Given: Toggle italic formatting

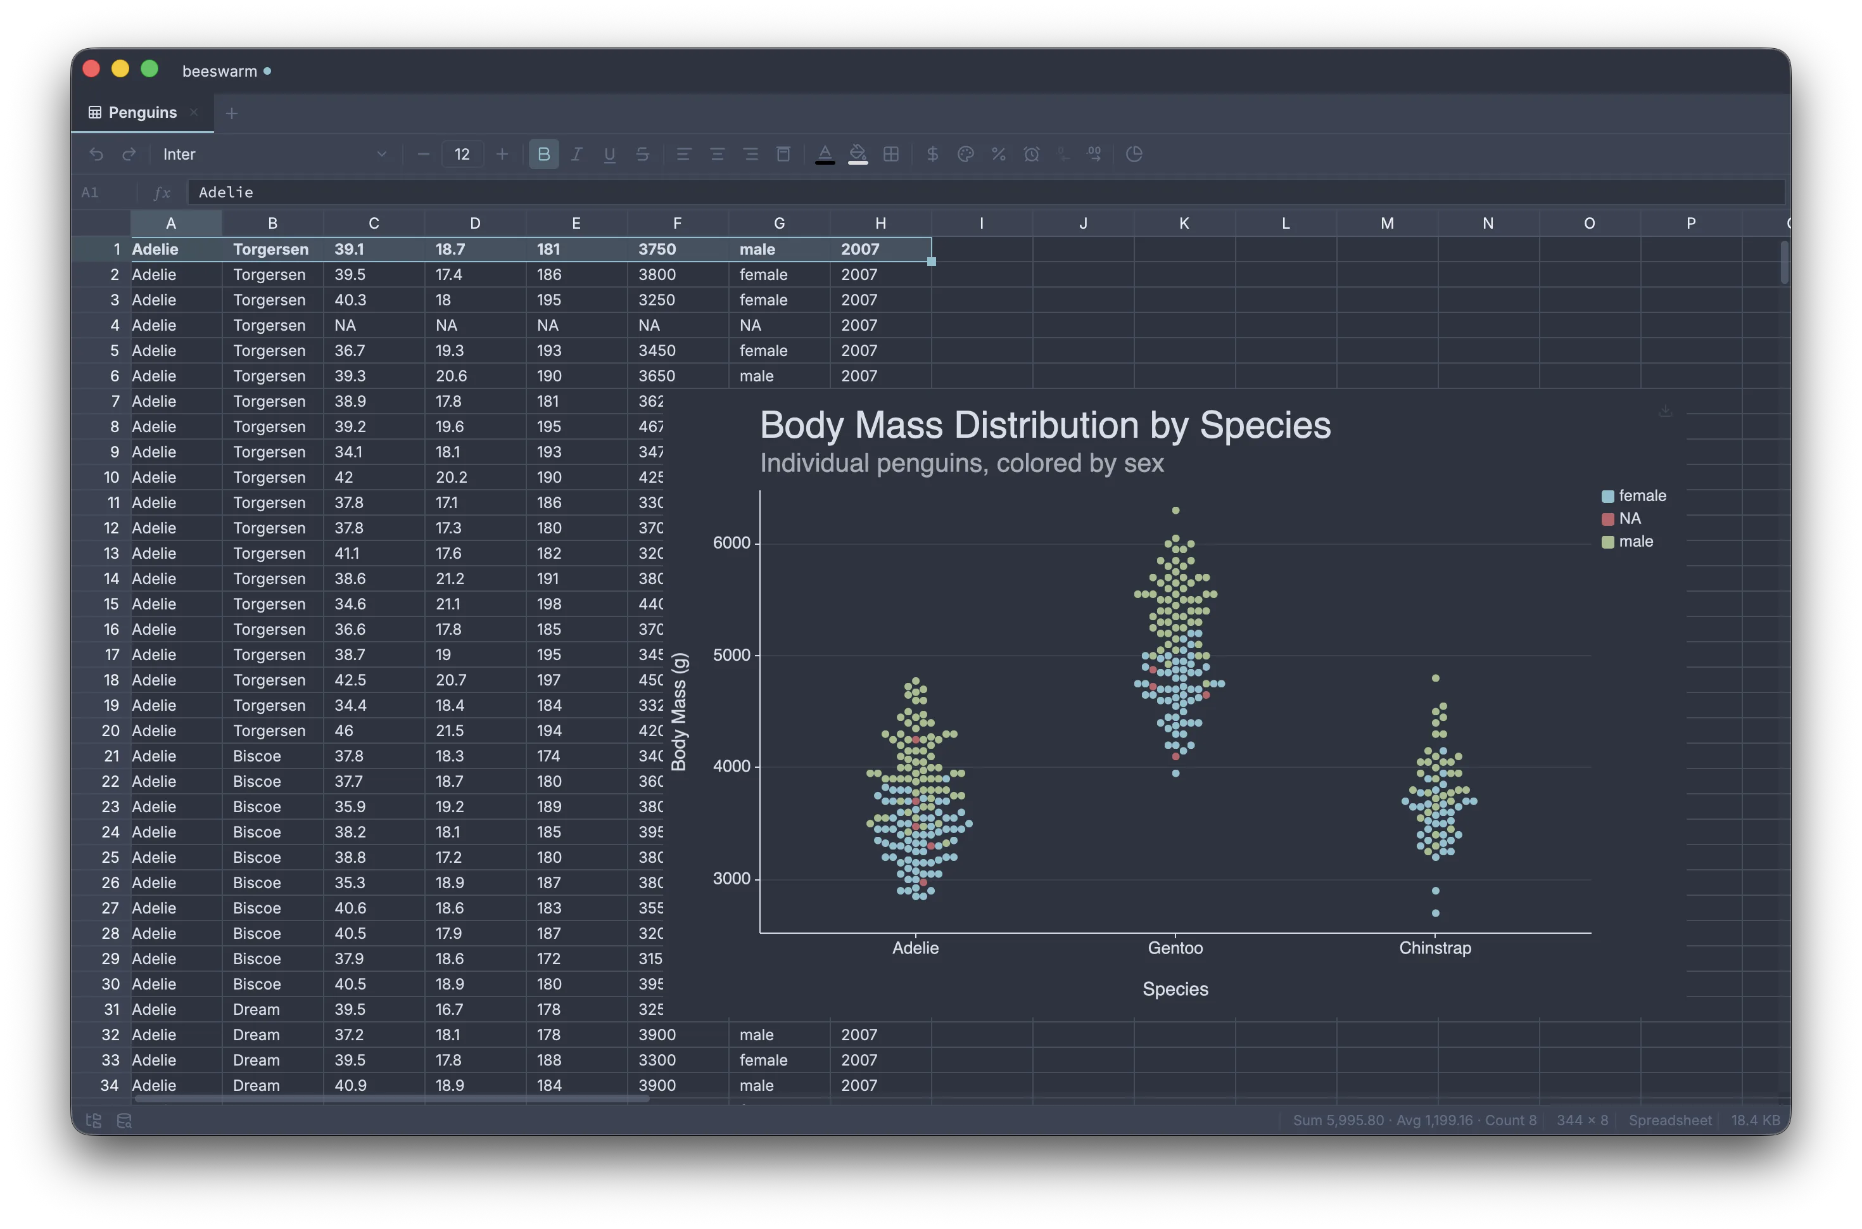Looking at the screenshot, I should (576, 155).
